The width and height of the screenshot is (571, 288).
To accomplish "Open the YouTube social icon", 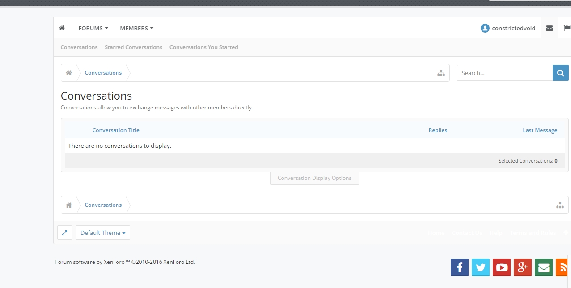I will point(502,267).
